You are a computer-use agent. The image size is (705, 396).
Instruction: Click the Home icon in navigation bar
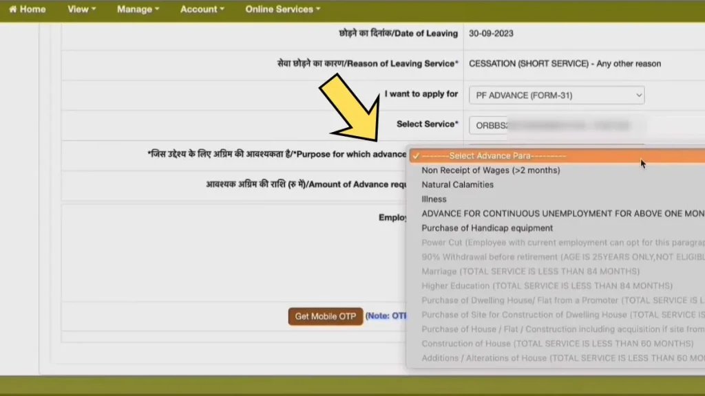(x=12, y=10)
